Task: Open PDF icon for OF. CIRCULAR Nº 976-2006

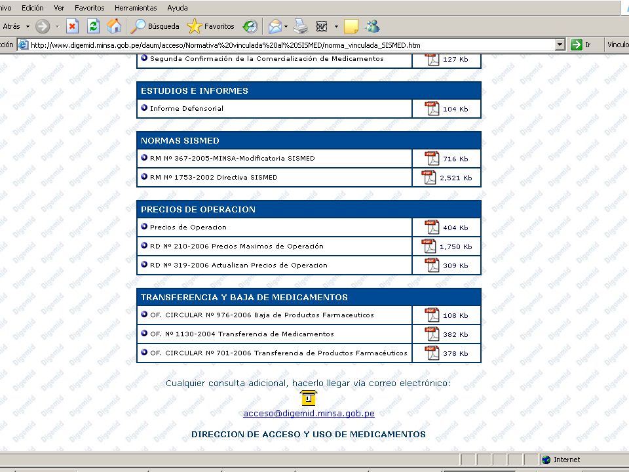Action: (432, 315)
